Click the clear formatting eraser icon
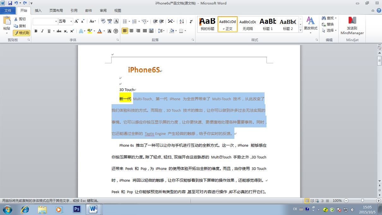The height and width of the screenshot is (215, 382). [x=103, y=21]
